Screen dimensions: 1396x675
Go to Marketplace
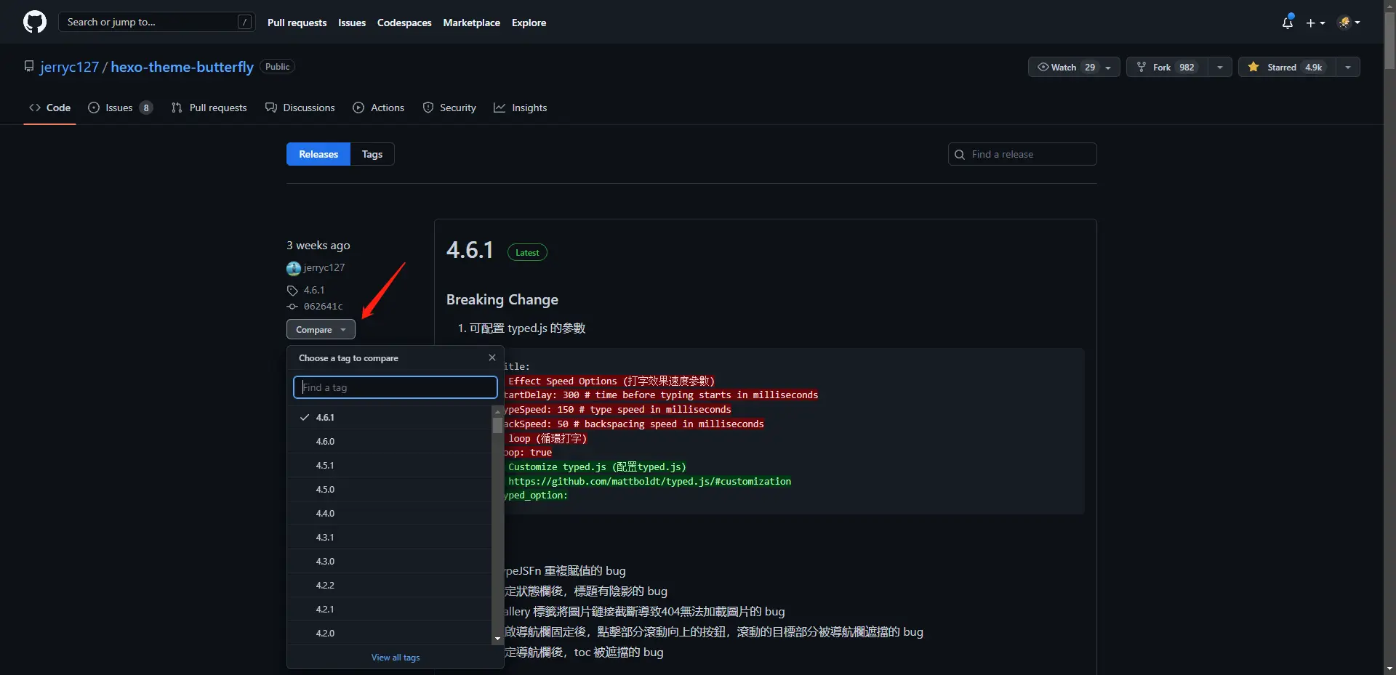pyautogui.click(x=471, y=23)
